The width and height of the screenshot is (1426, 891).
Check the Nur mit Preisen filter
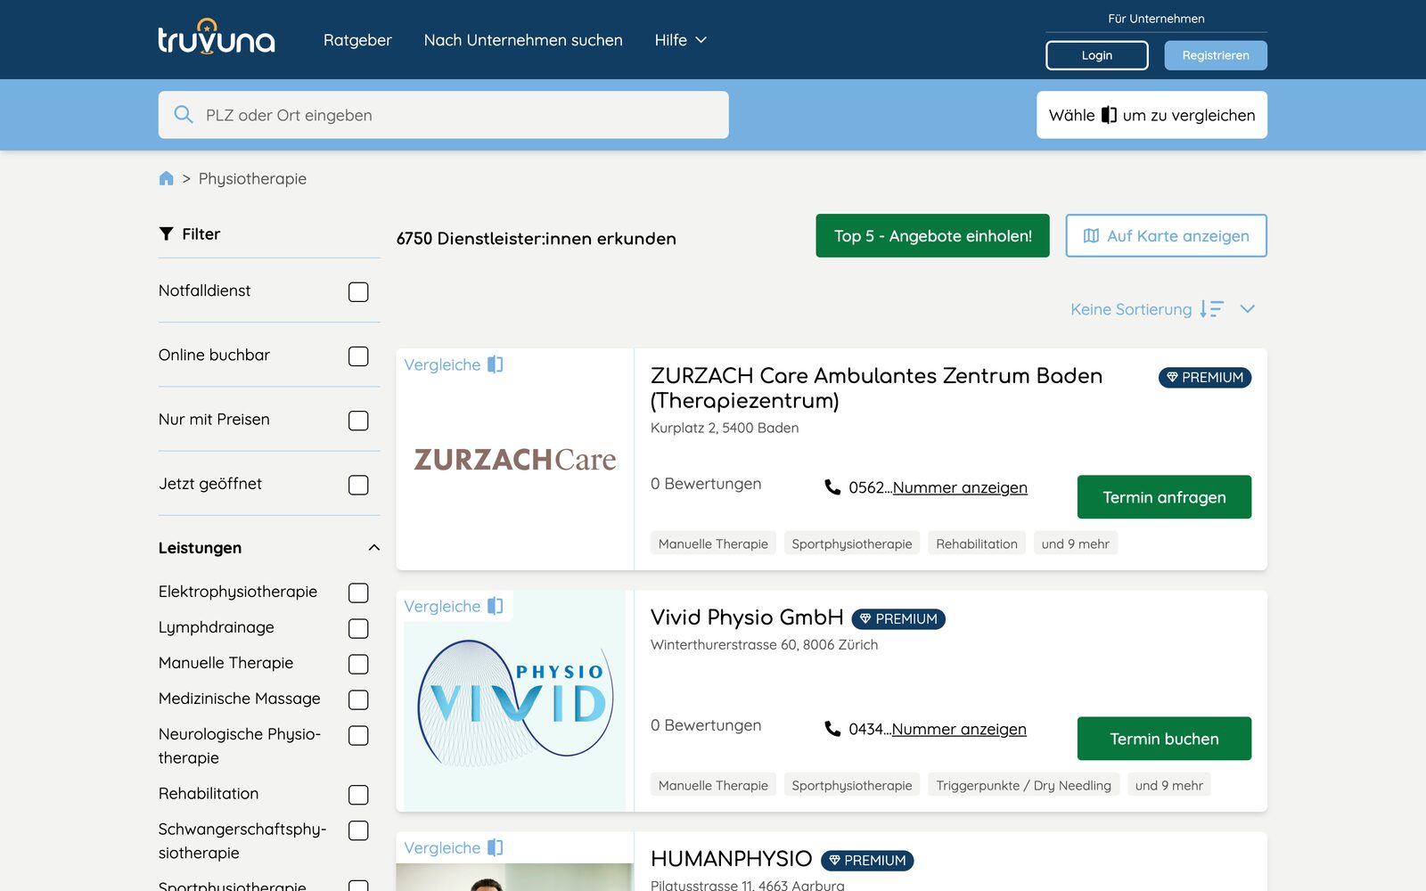click(358, 421)
